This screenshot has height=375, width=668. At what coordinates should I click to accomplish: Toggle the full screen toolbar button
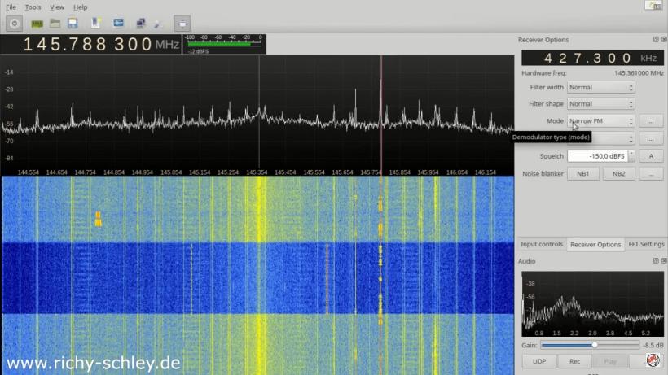click(x=182, y=24)
